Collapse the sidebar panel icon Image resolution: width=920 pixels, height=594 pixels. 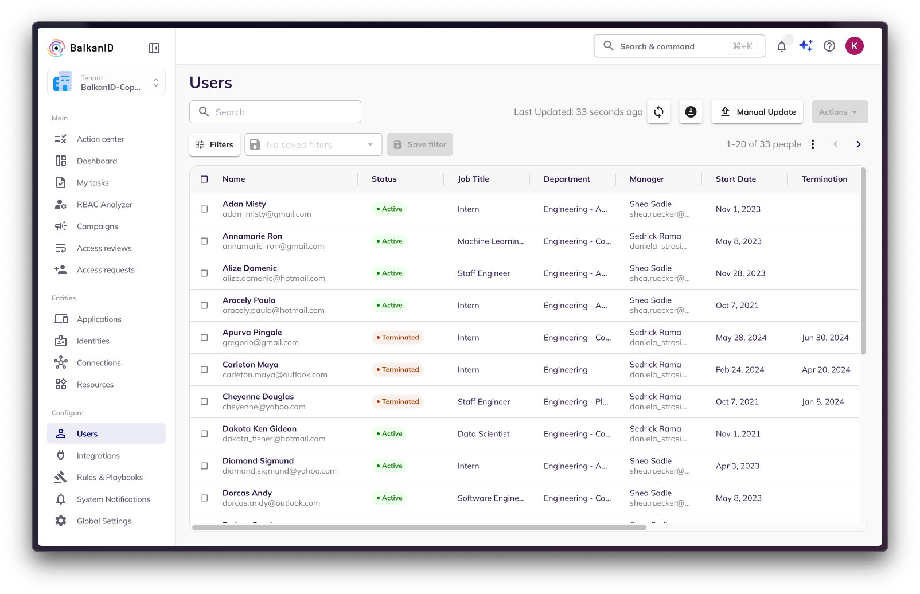click(154, 48)
